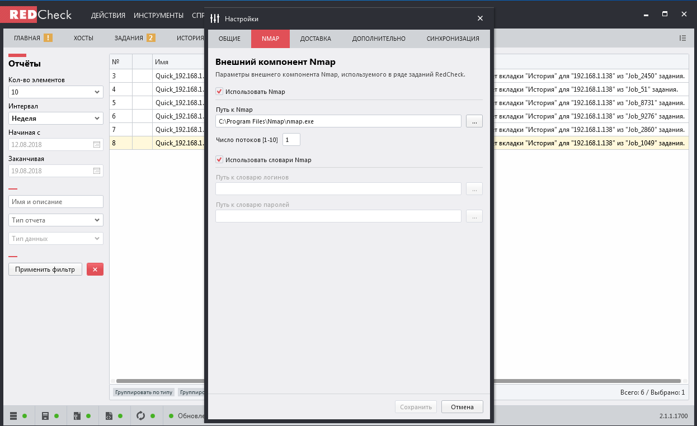Open the Кол-во элементов dropdown
697x426 pixels.
pyautogui.click(x=56, y=92)
